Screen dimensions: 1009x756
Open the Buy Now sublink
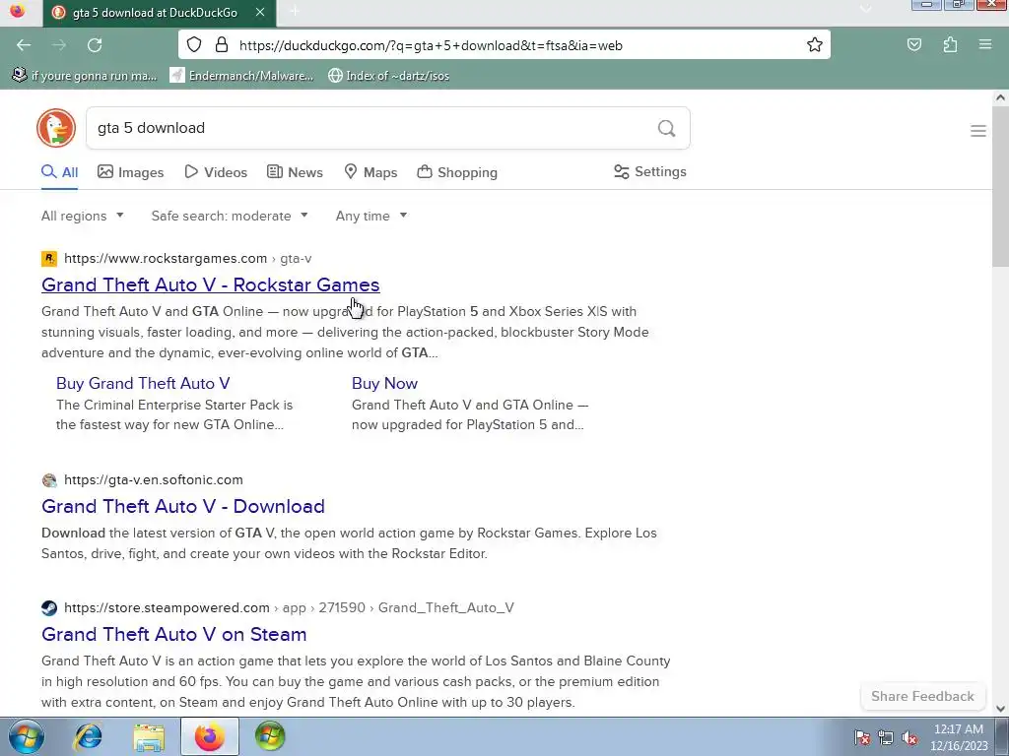[x=385, y=383]
